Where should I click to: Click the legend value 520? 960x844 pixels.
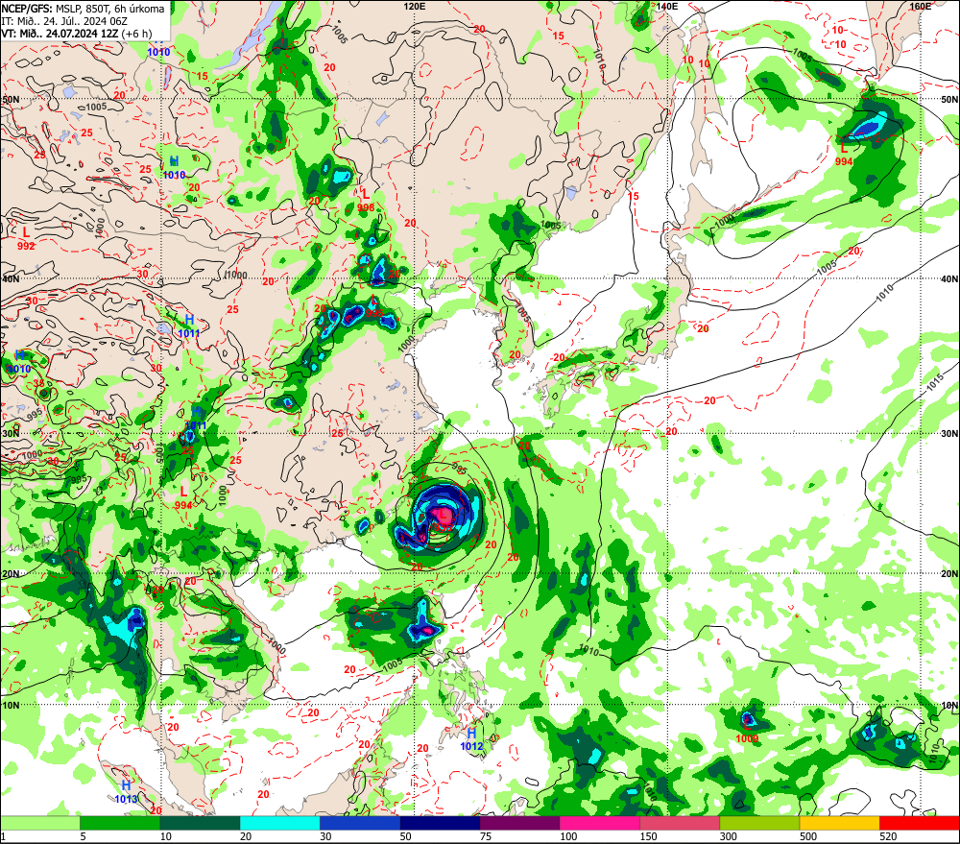pyautogui.click(x=888, y=836)
